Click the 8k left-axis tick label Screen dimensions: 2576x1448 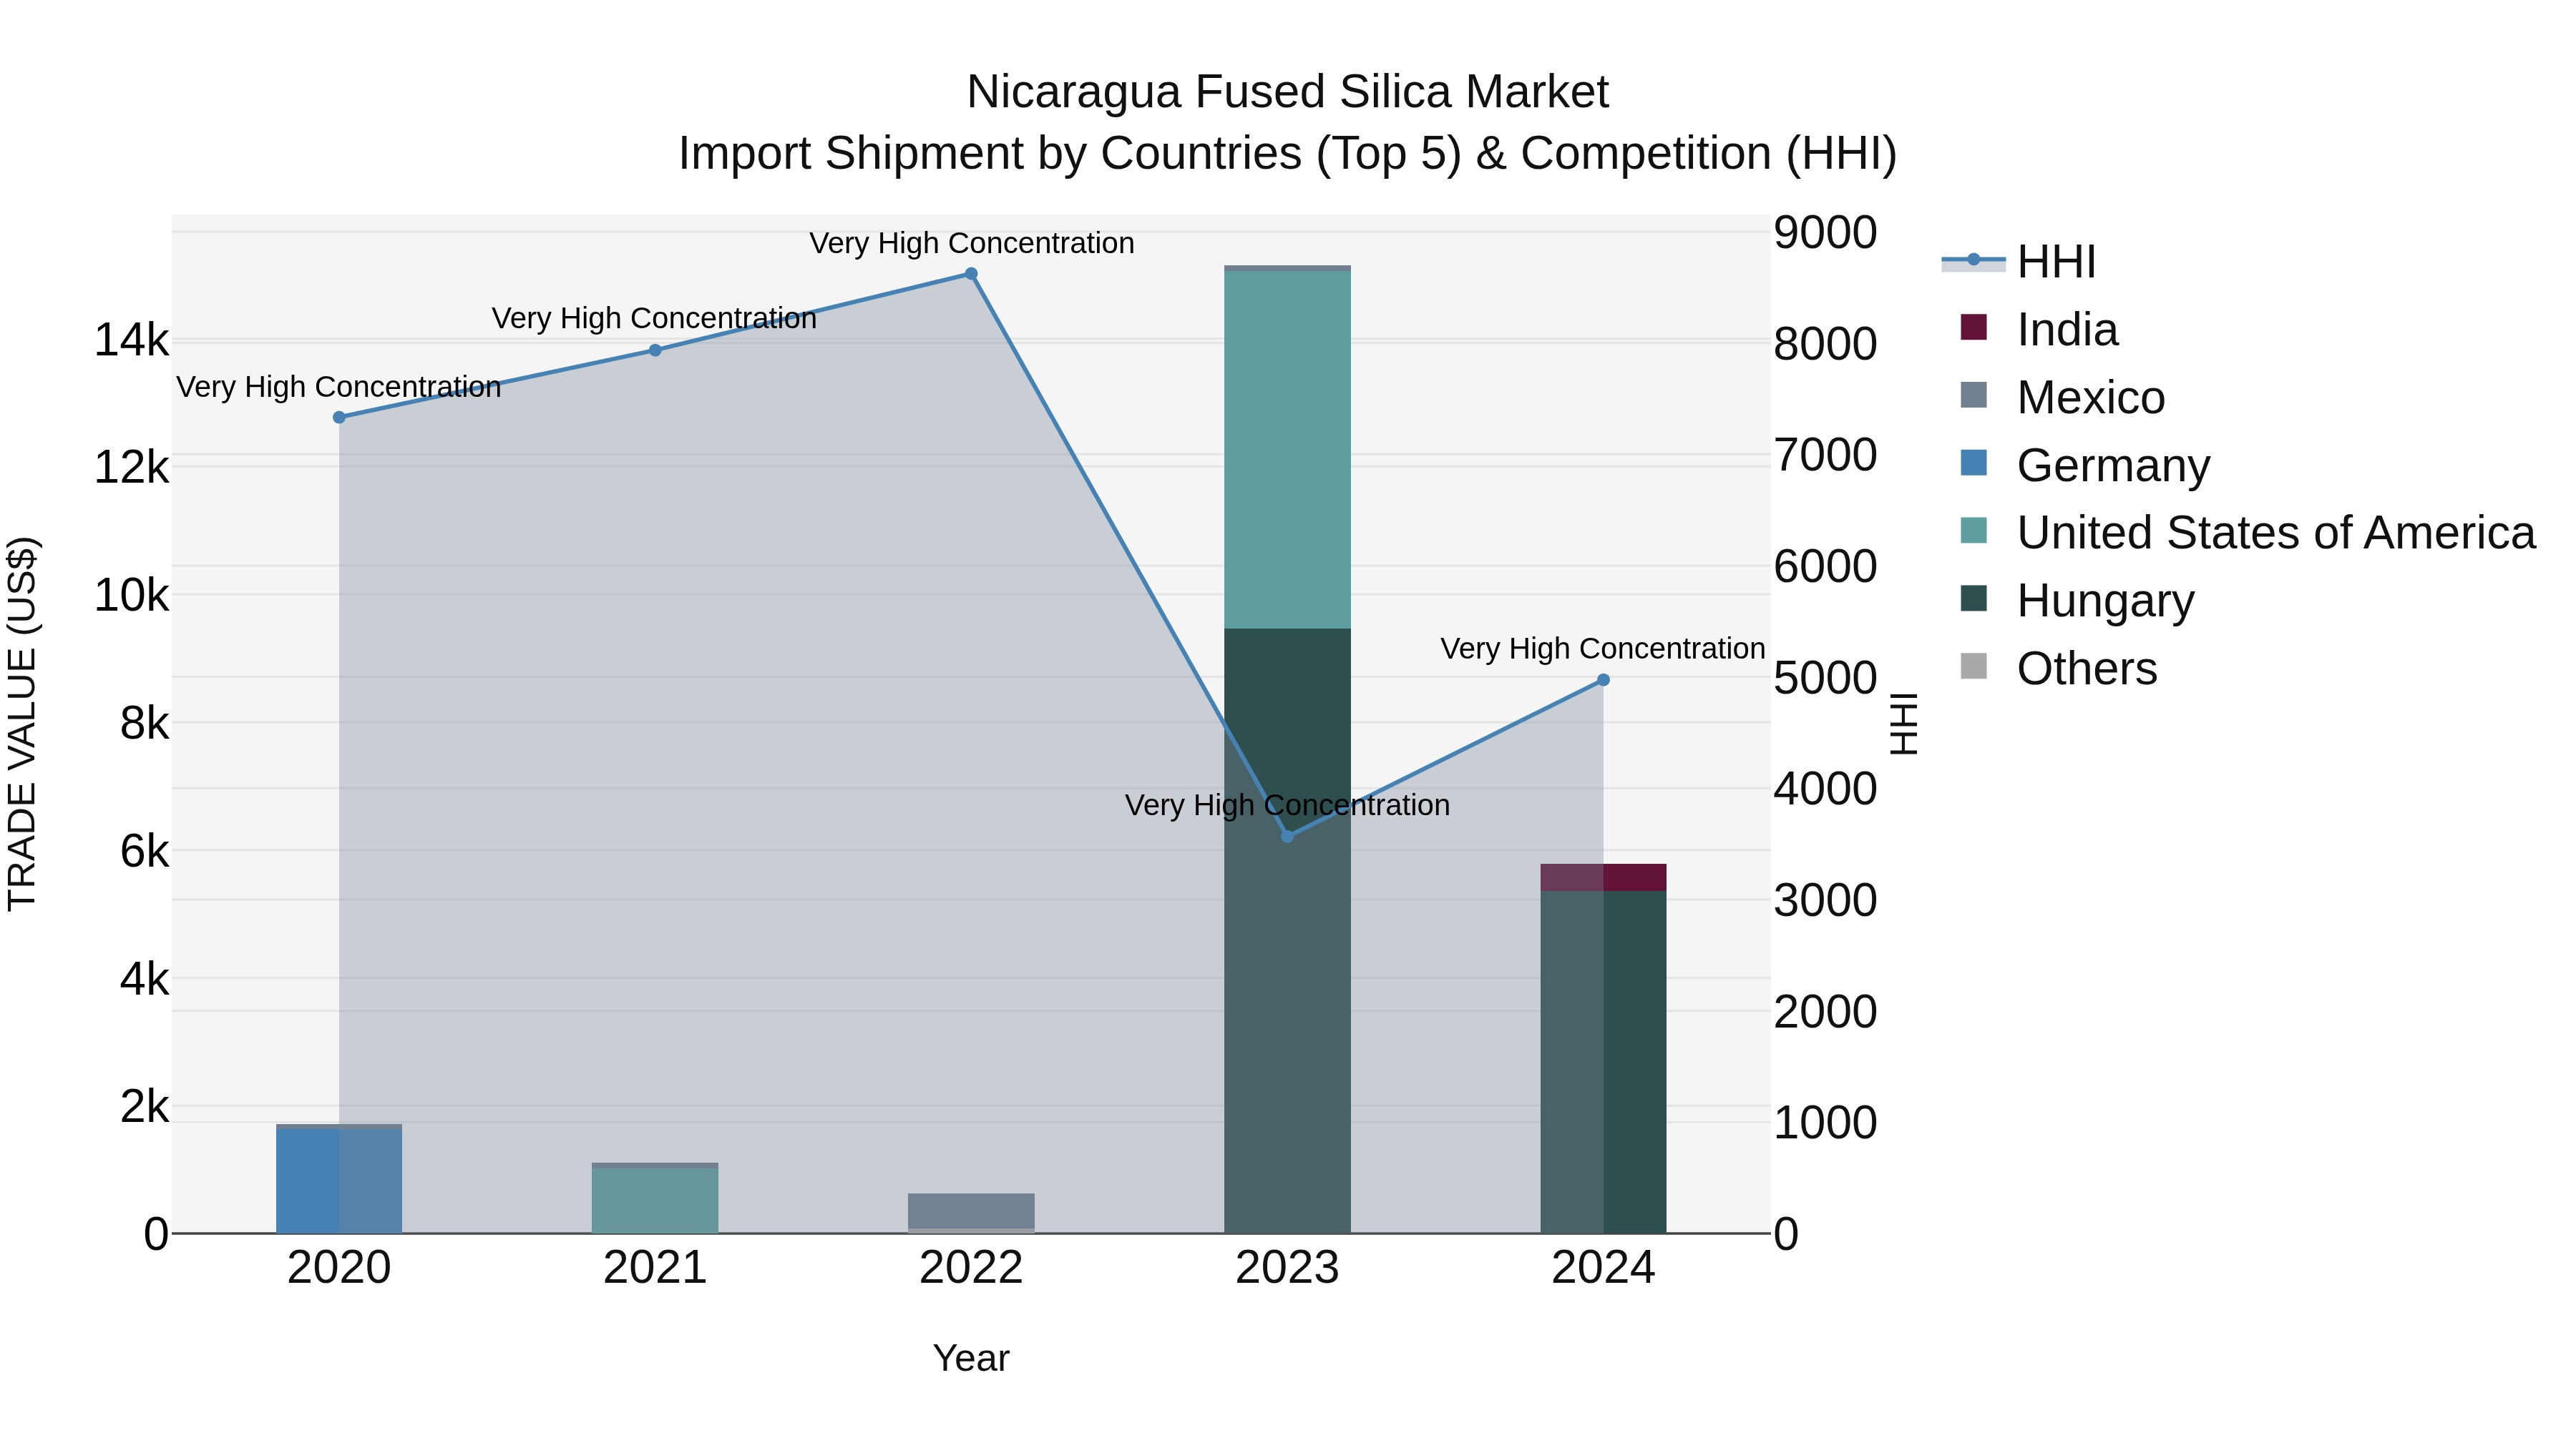pyautogui.click(x=144, y=724)
